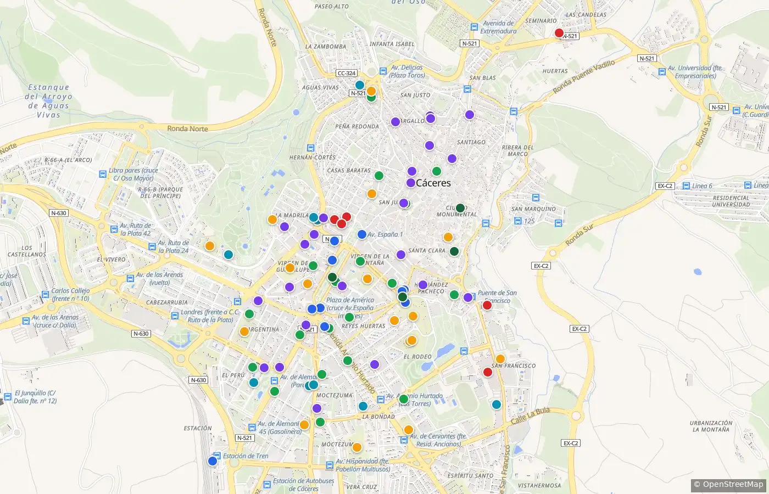Click the Estación de Autobuses de Cáceres icon

tap(267, 485)
